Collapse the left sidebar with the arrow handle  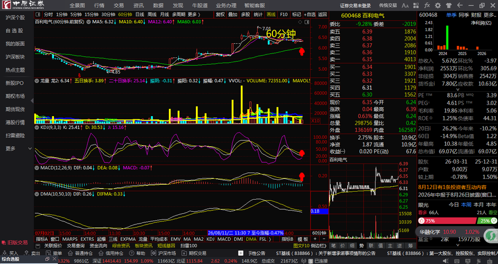32,101
